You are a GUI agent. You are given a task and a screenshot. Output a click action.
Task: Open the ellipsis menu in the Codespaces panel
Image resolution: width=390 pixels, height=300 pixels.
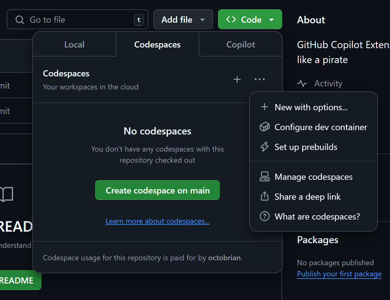point(260,80)
